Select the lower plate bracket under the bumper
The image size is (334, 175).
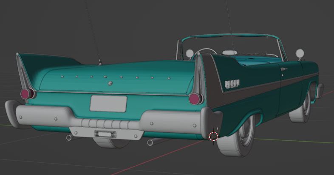pos(107,133)
